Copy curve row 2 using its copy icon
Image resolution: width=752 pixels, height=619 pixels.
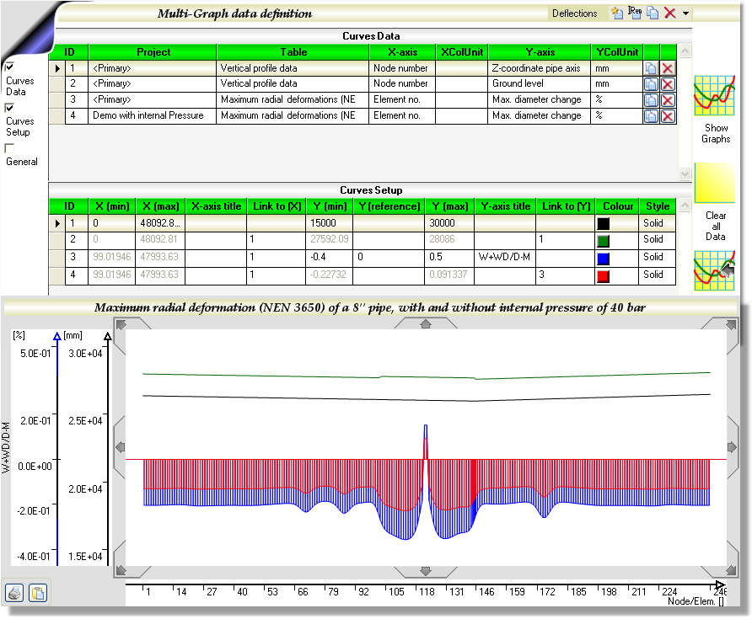click(651, 84)
